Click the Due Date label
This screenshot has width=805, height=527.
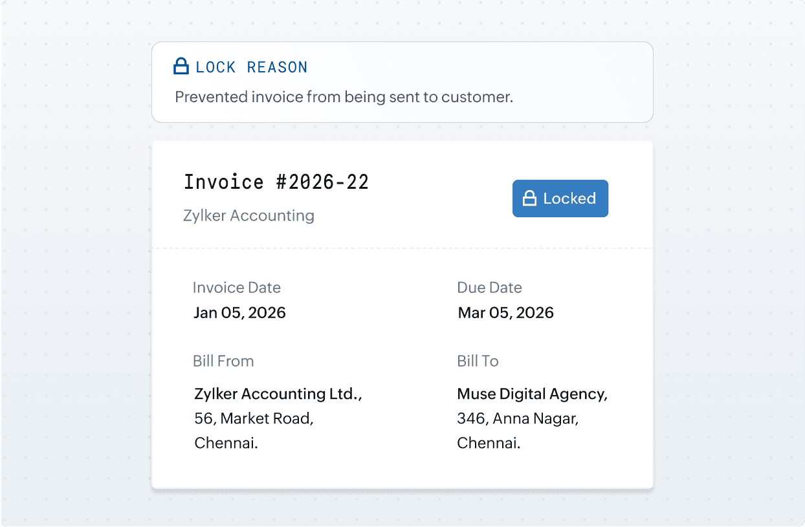pyautogui.click(x=489, y=288)
